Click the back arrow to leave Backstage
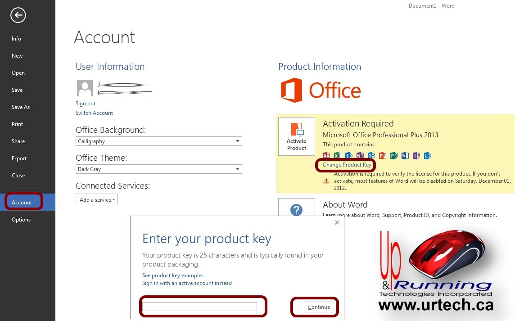The height and width of the screenshot is (321, 515). click(18, 15)
